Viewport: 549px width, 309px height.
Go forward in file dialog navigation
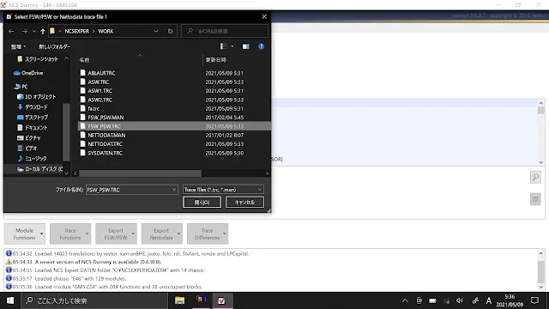pos(24,31)
